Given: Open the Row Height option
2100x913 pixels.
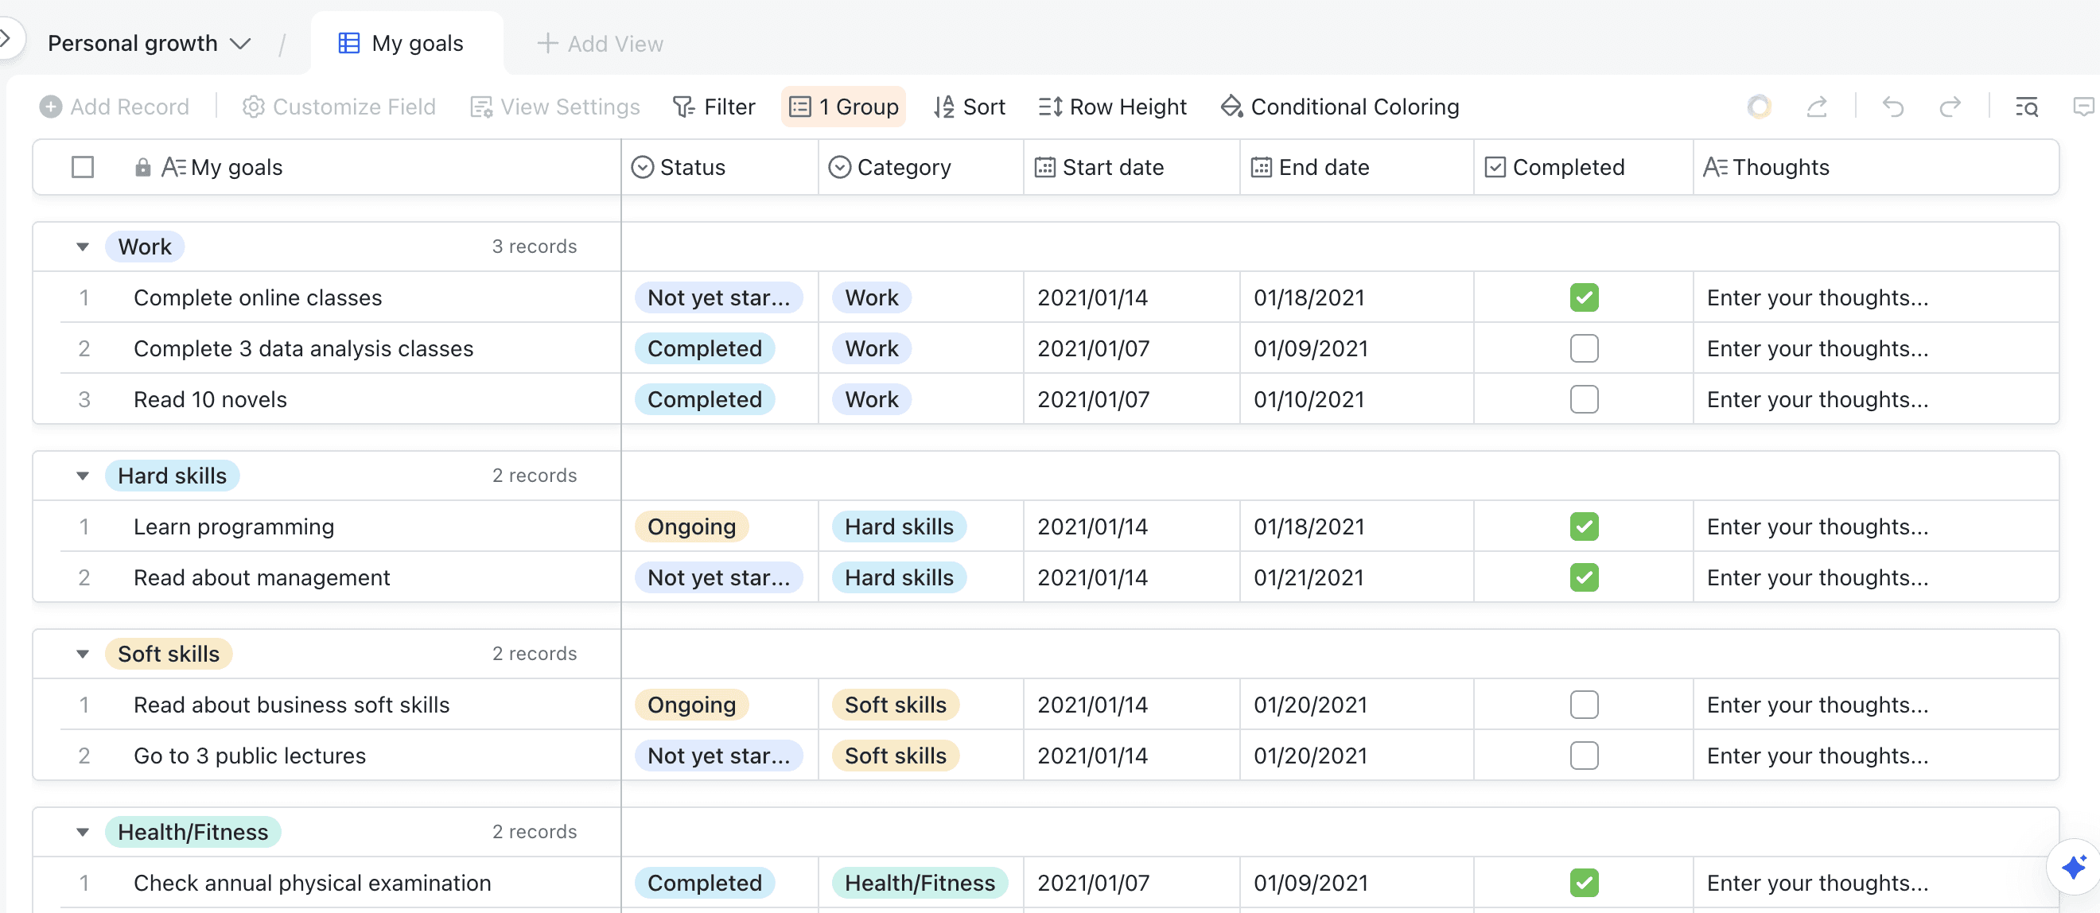Looking at the screenshot, I should pos(1112,107).
